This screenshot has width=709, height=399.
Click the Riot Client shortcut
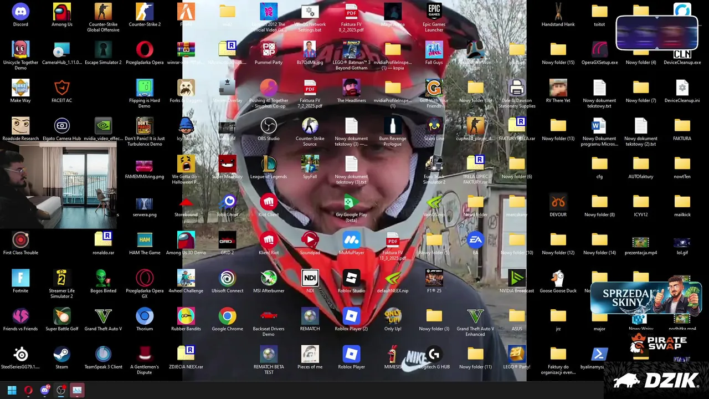tap(269, 205)
